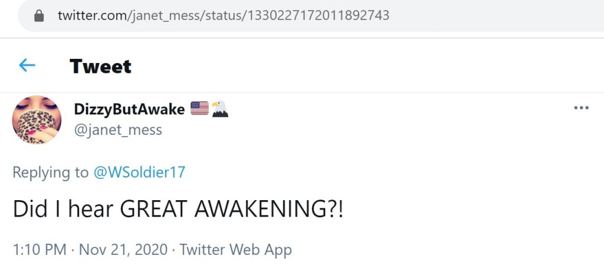Click the Tweet page heading

(x=100, y=66)
